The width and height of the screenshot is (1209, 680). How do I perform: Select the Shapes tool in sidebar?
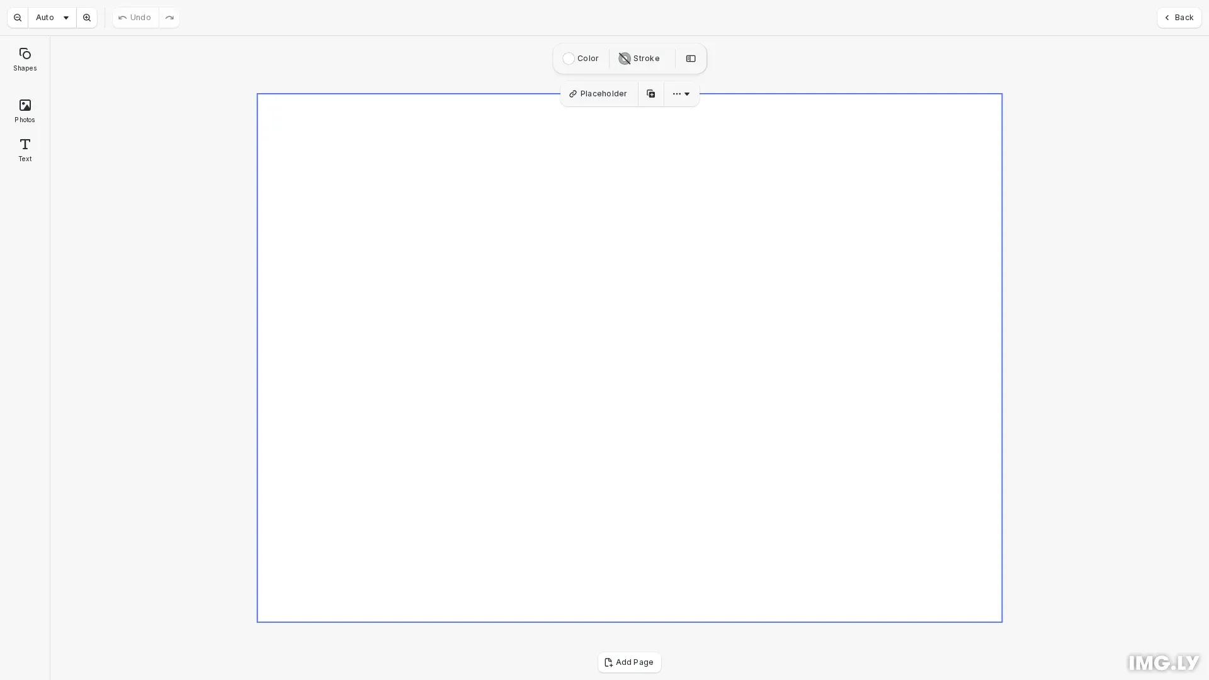tap(25, 59)
